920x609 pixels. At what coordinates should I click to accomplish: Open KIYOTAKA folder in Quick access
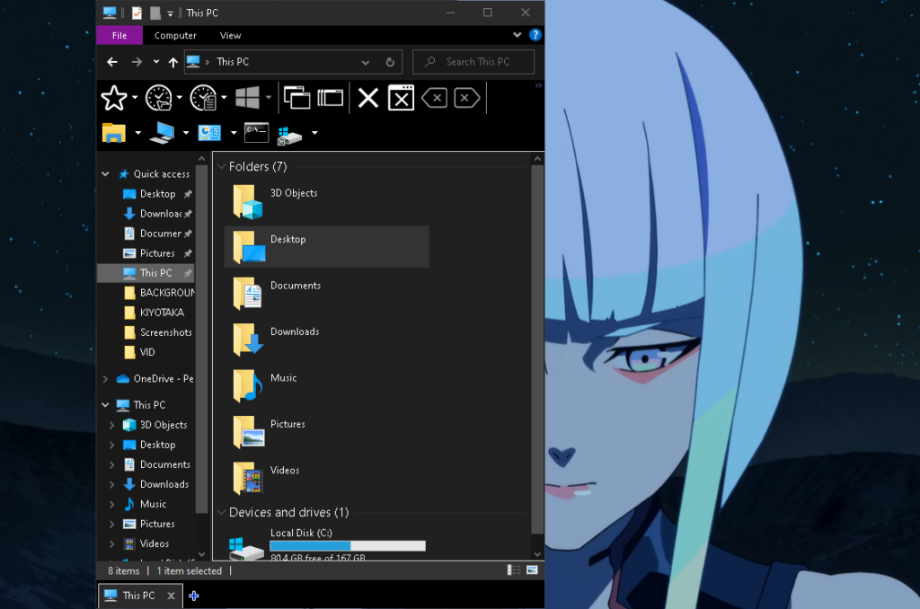click(155, 312)
